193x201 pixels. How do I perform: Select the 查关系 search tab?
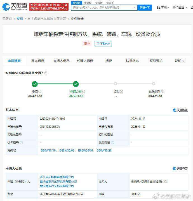[x=110, y=3]
